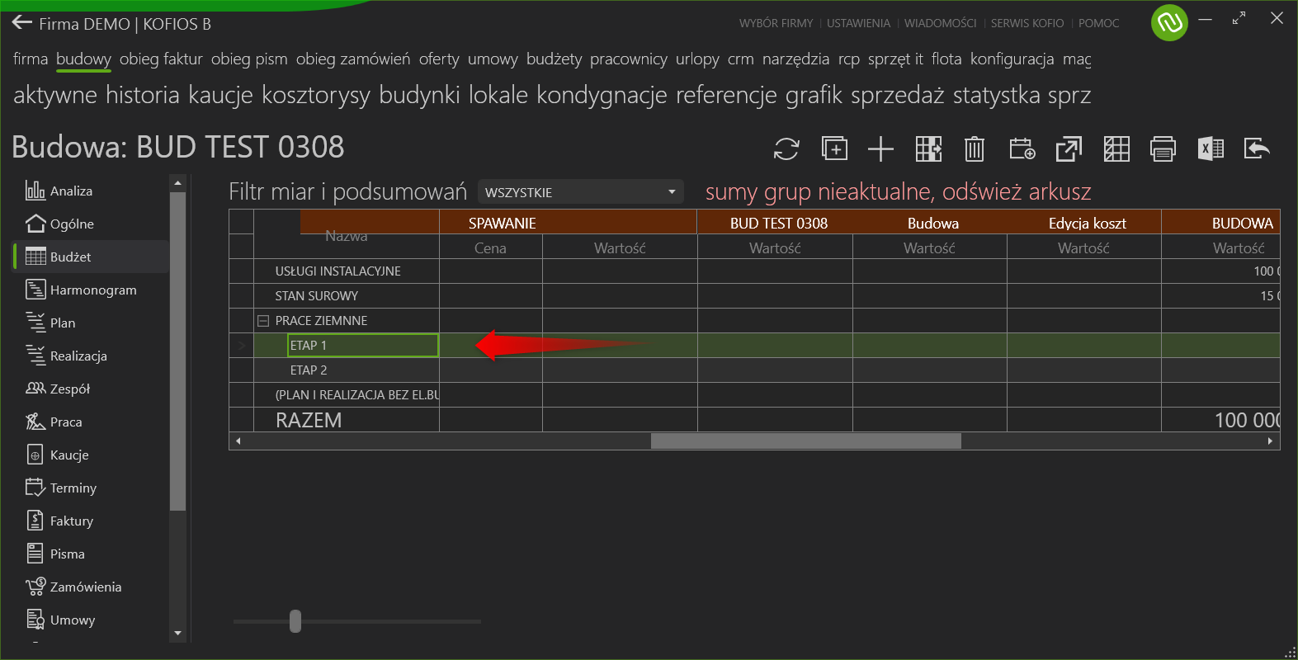
Task: Click the green KOFIOS logo icon
Action: (1169, 22)
